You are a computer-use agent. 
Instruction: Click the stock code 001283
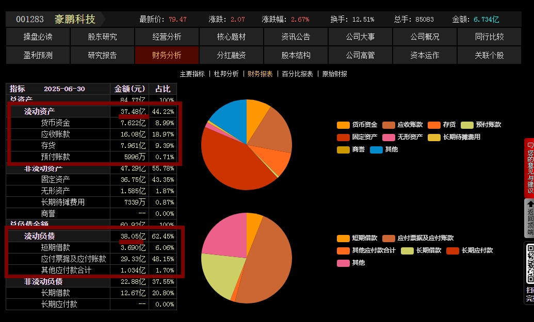coord(30,19)
